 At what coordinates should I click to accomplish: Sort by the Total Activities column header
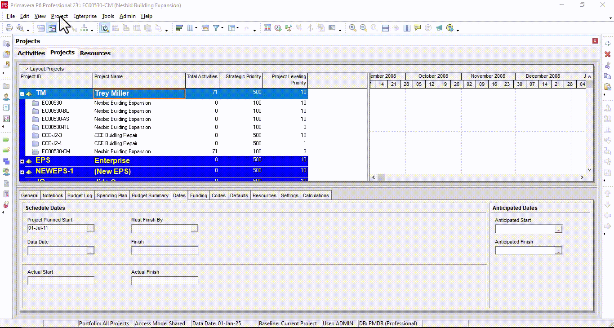(x=202, y=80)
